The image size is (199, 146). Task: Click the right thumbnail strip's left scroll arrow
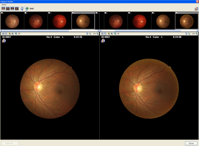click(x=101, y=31)
